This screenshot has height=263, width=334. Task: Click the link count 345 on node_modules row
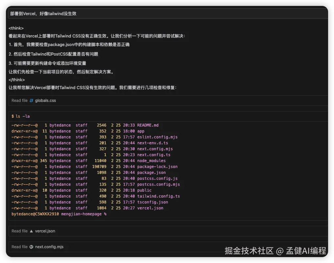click(x=43, y=161)
